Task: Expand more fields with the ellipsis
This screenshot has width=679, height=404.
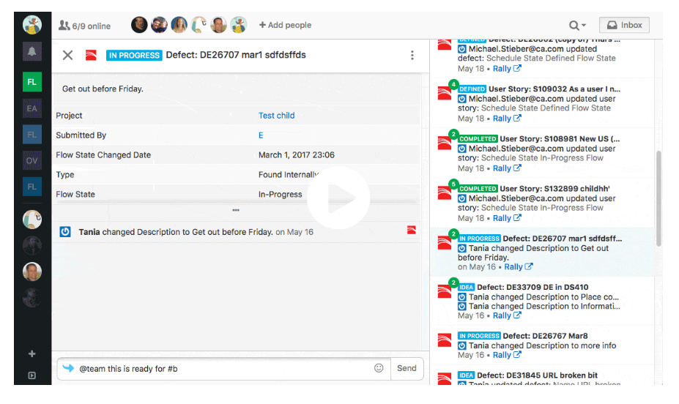Action: (x=236, y=210)
